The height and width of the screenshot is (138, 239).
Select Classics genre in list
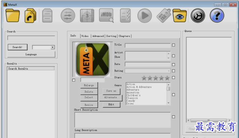[x=132, y=98]
